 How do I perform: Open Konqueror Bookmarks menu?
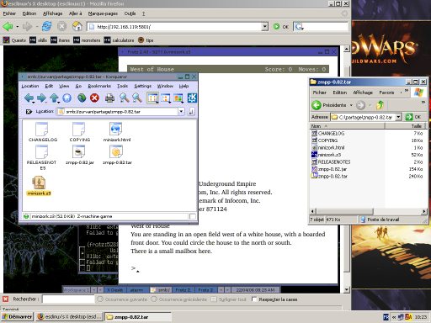(x=99, y=86)
